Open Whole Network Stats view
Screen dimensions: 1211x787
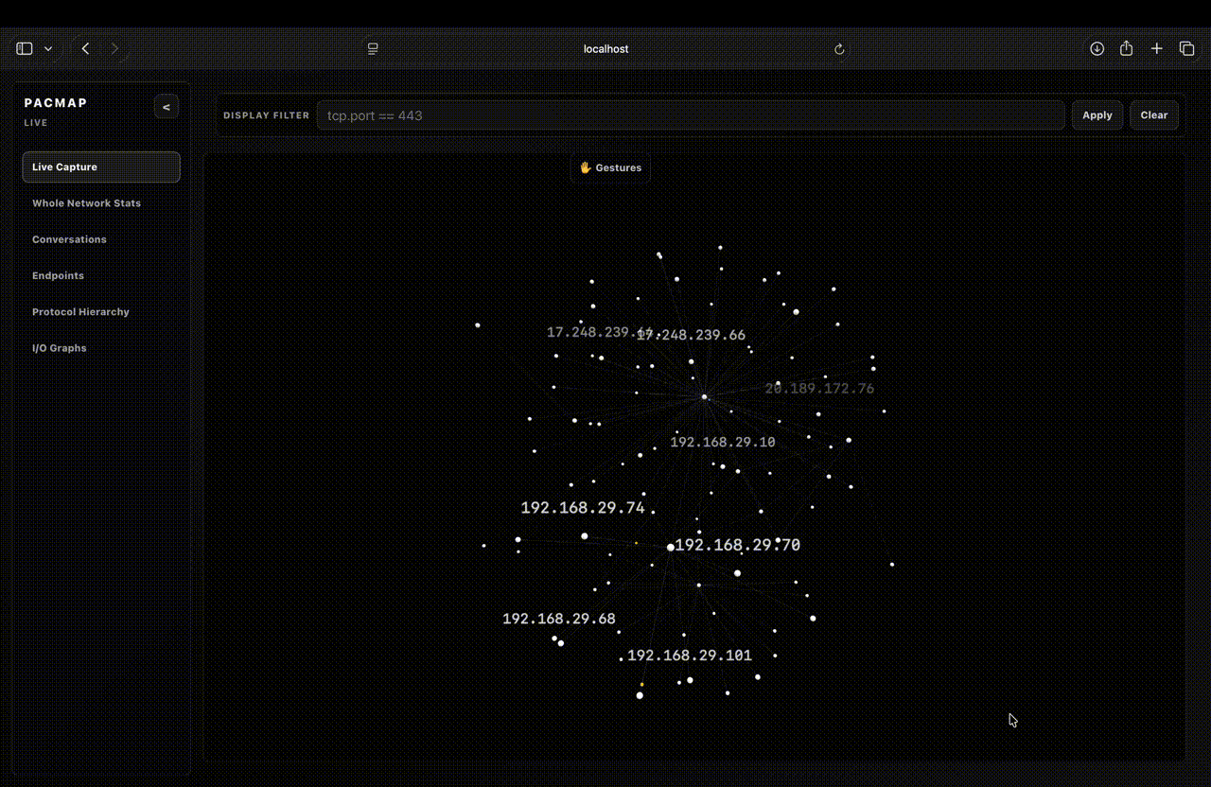[101, 203]
